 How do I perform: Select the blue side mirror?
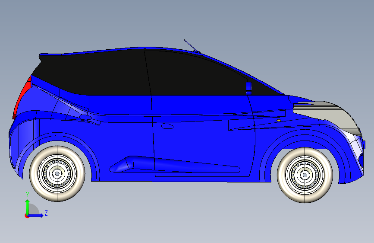248,88
